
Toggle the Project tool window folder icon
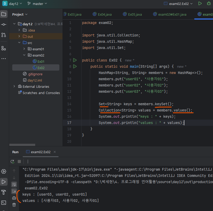click(4, 14)
